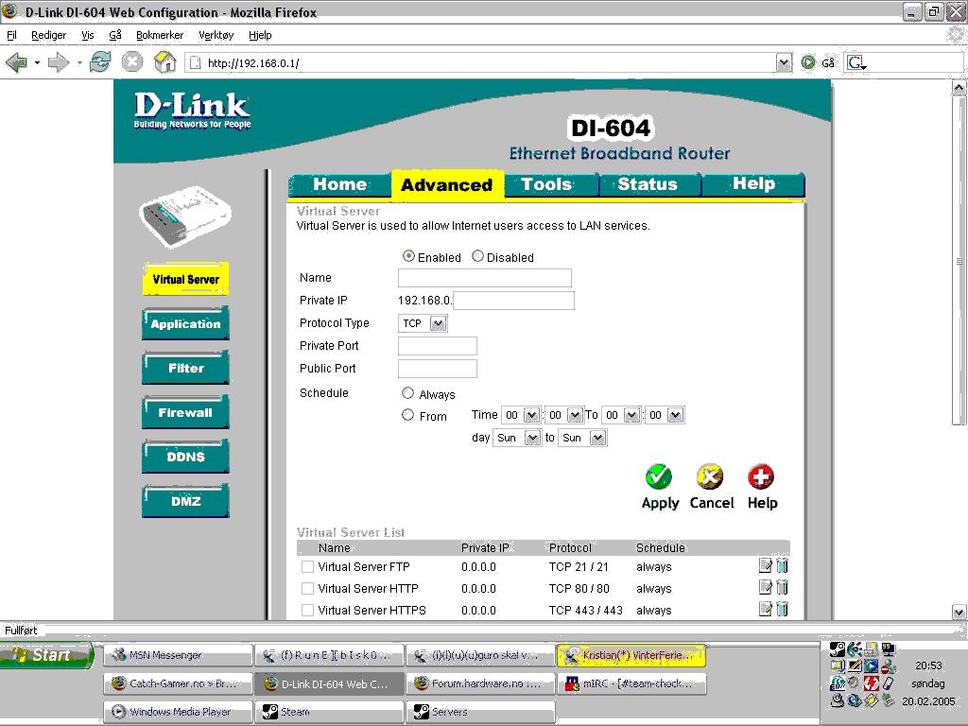The height and width of the screenshot is (726, 968).
Task: Select the Enabled radio button
Action: pyautogui.click(x=408, y=256)
